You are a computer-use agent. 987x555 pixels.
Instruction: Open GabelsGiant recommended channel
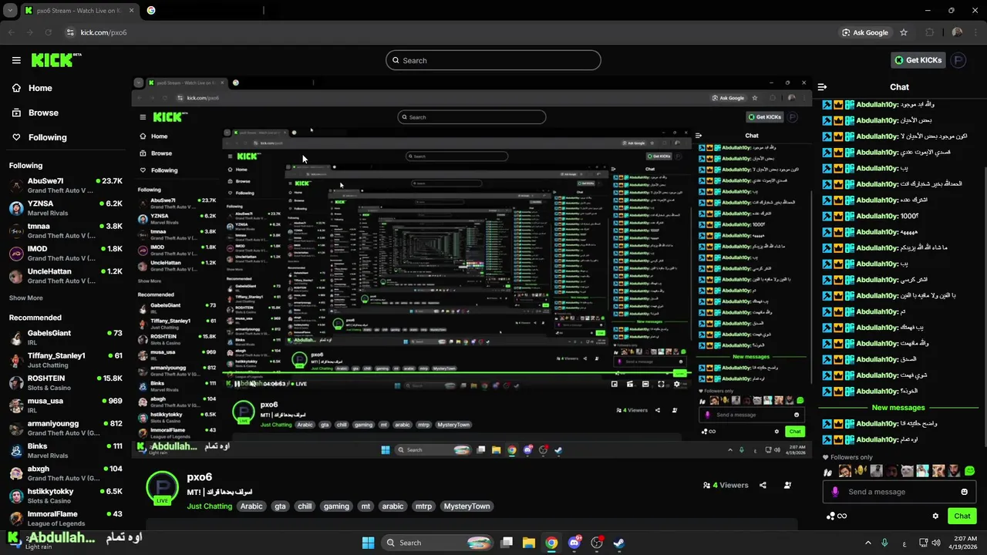pos(65,338)
